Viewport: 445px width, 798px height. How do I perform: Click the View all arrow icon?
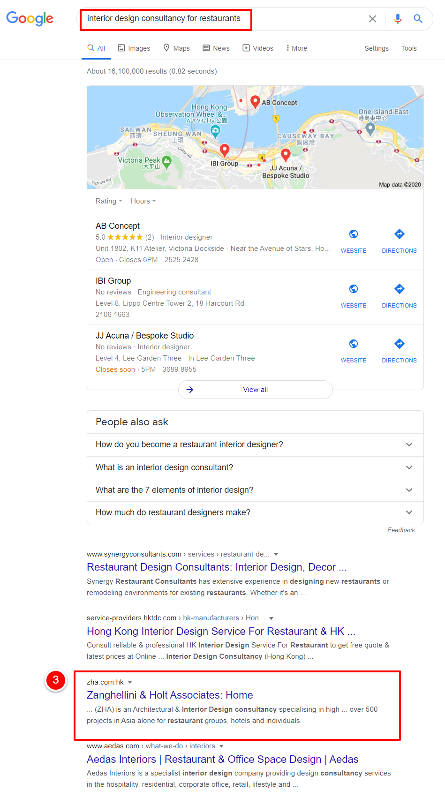(x=190, y=390)
